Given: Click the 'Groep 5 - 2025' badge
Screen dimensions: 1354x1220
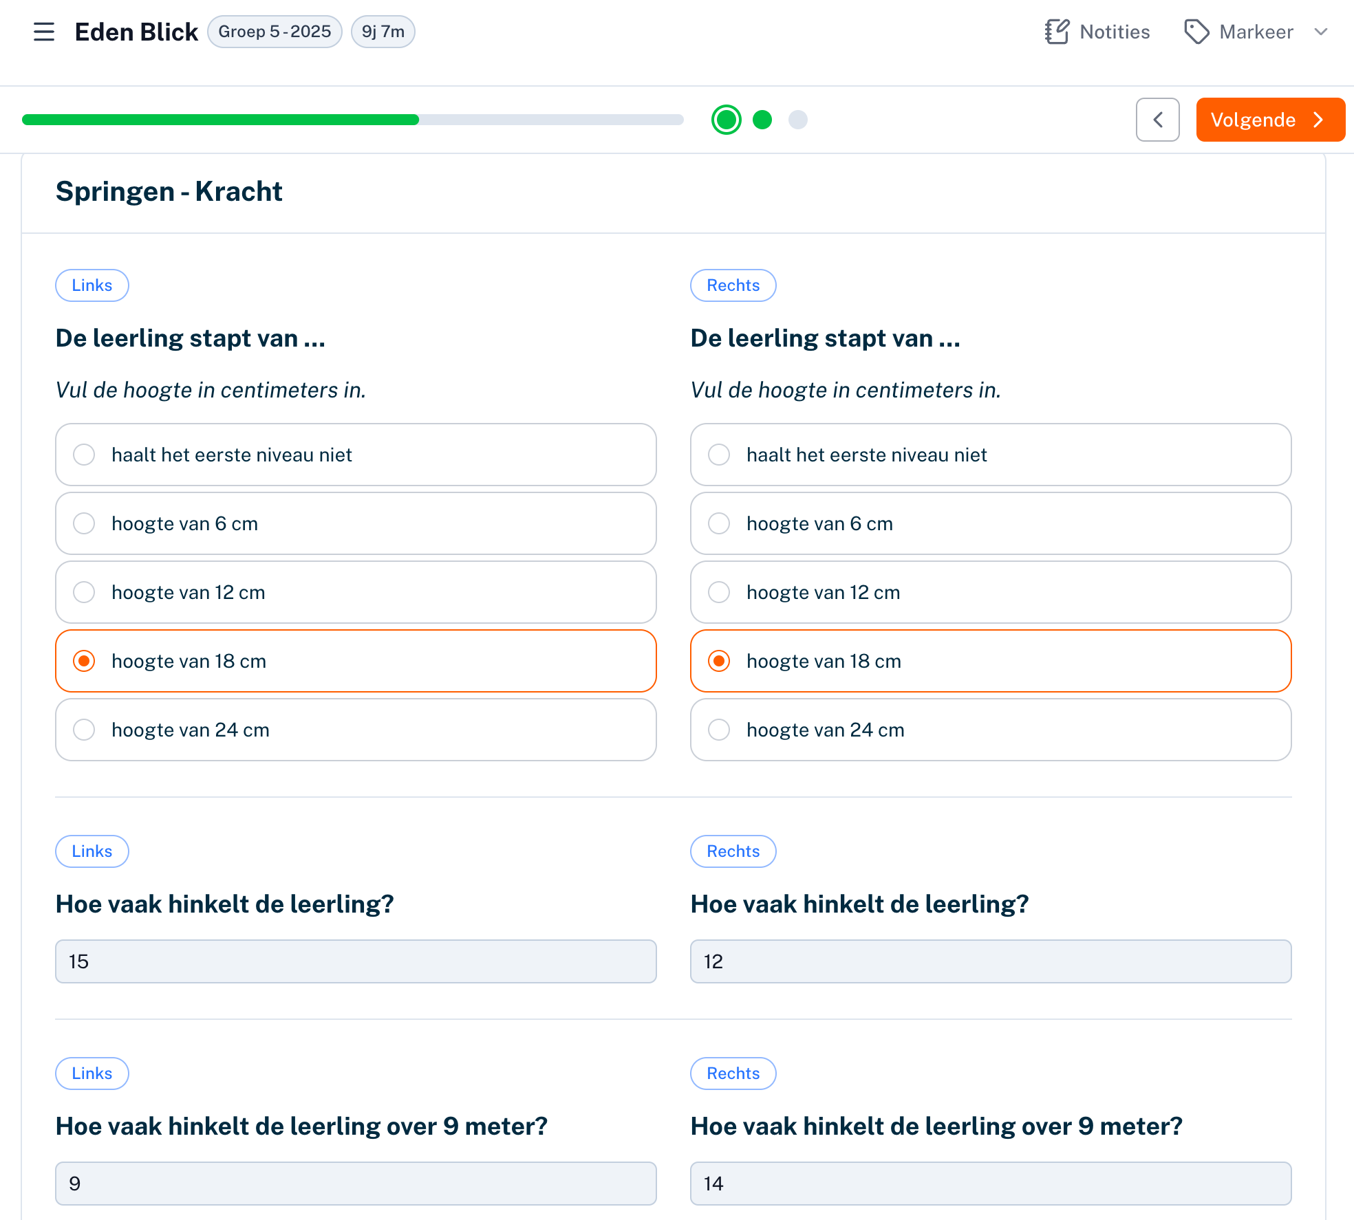Looking at the screenshot, I should tap(275, 32).
